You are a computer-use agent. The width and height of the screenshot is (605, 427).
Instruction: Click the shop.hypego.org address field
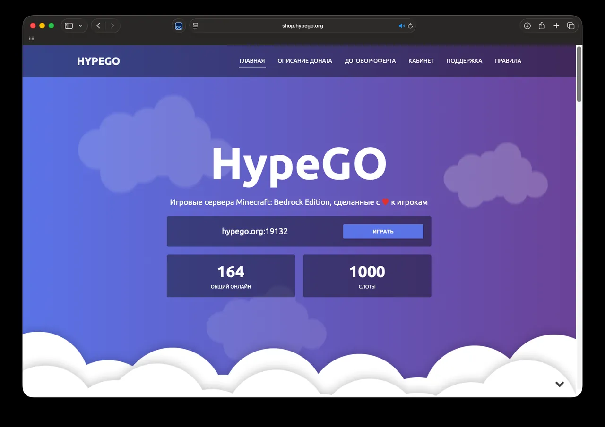pyautogui.click(x=302, y=26)
